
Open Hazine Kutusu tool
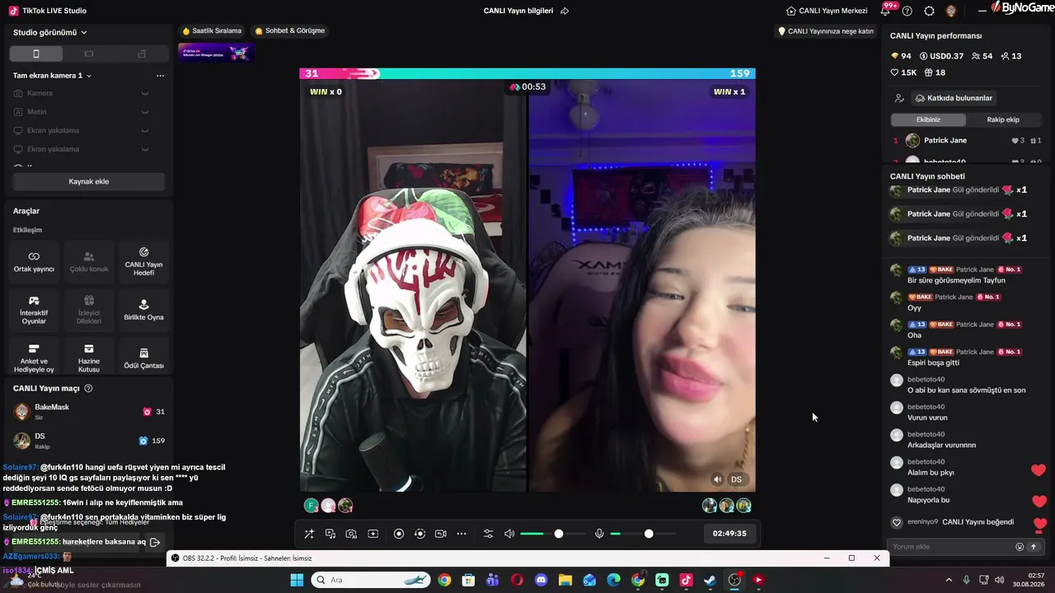point(89,357)
